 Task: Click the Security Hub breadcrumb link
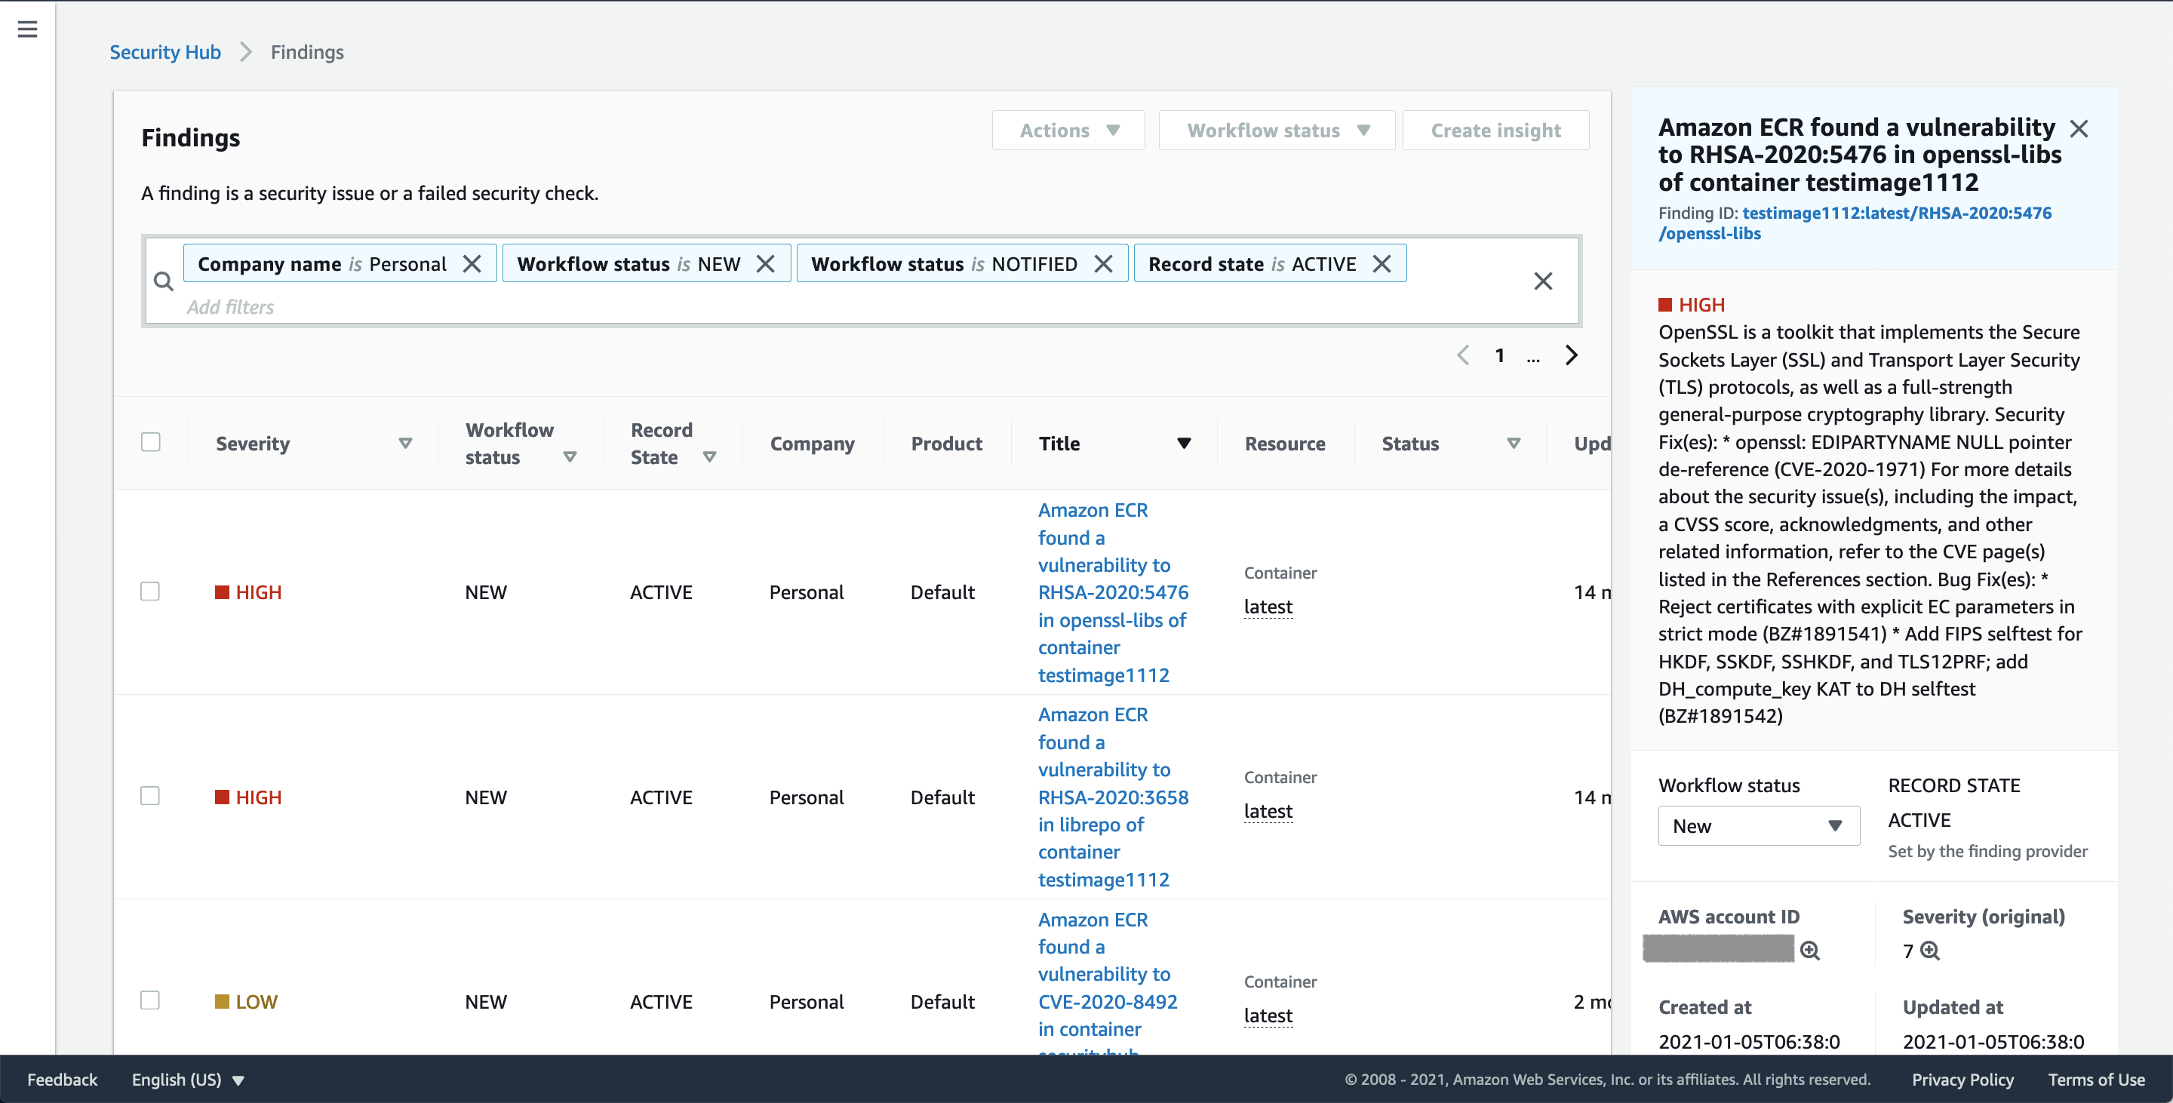(165, 52)
